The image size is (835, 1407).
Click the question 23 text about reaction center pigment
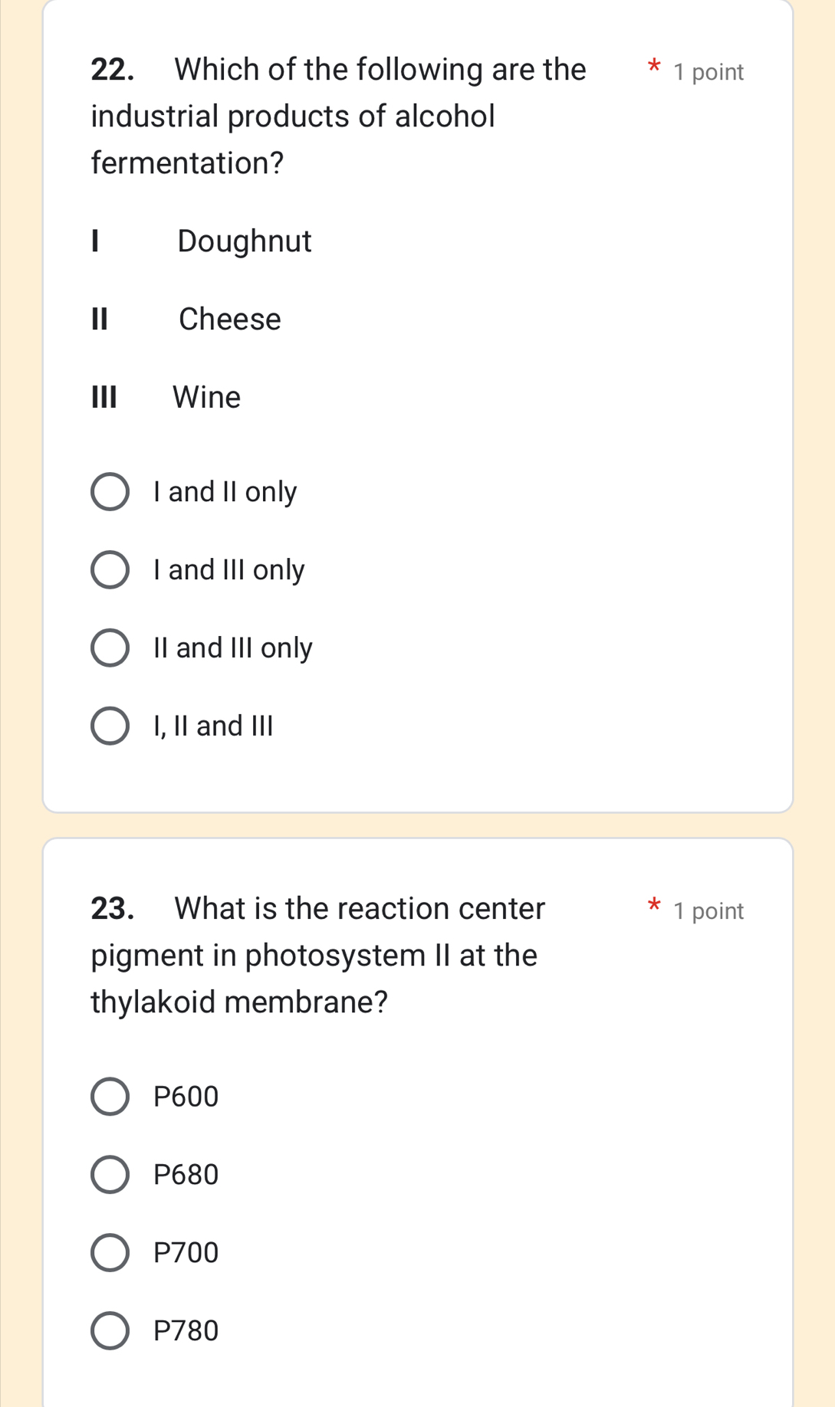tap(322, 955)
